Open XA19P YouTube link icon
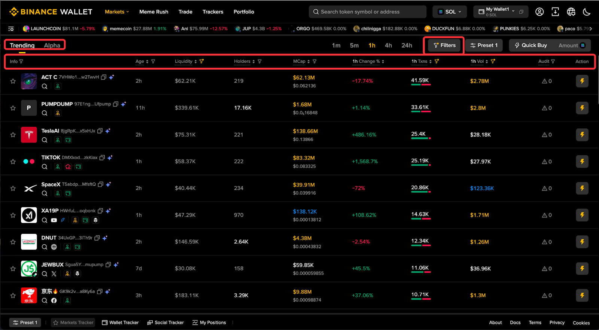Viewport: 599px width, 330px height. [54, 220]
